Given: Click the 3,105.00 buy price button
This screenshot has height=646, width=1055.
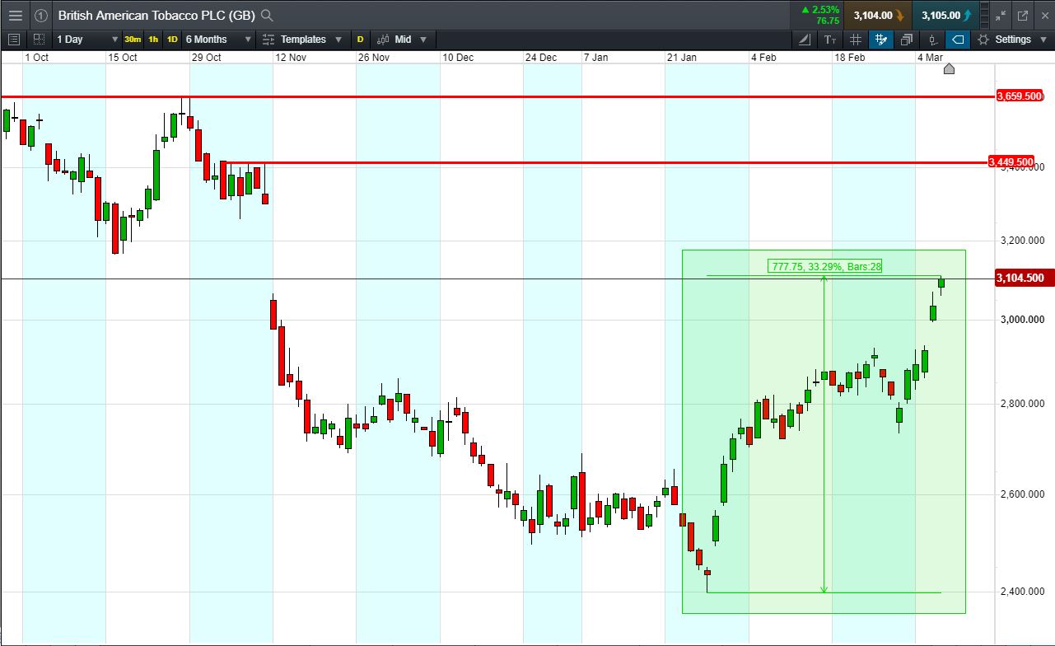Looking at the screenshot, I should click(x=947, y=15).
